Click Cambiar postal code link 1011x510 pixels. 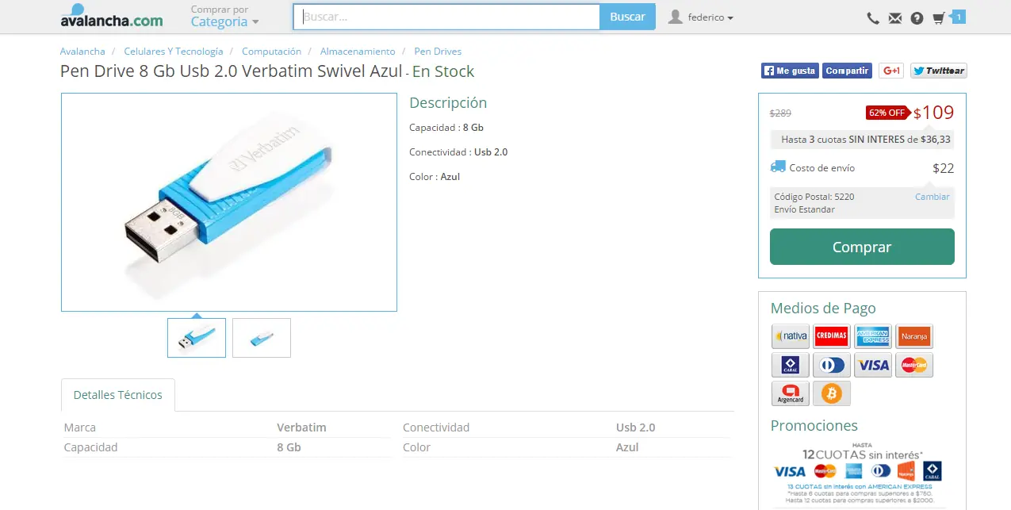932,197
